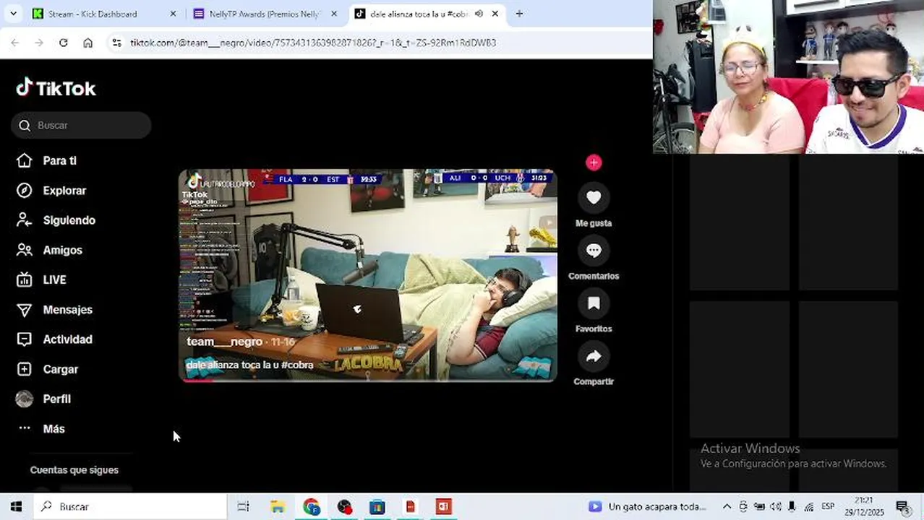Click the Buscar search field in TikTok
924x520 pixels.
pos(81,125)
